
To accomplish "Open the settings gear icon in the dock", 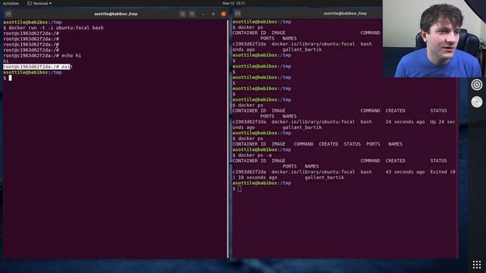I will (477, 84).
